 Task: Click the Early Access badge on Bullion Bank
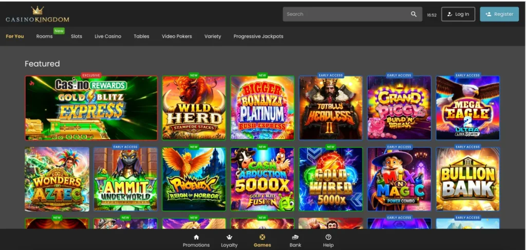[x=467, y=147]
